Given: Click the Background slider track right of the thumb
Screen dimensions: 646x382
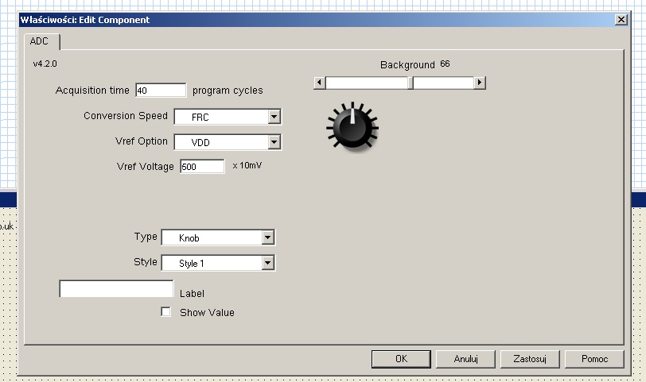Looking at the screenshot, I should 444,83.
